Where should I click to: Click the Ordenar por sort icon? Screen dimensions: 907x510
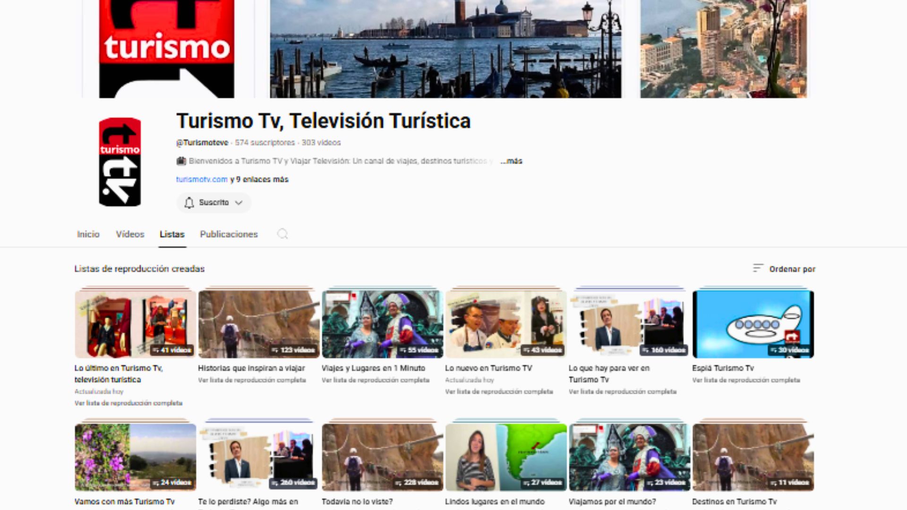(758, 268)
